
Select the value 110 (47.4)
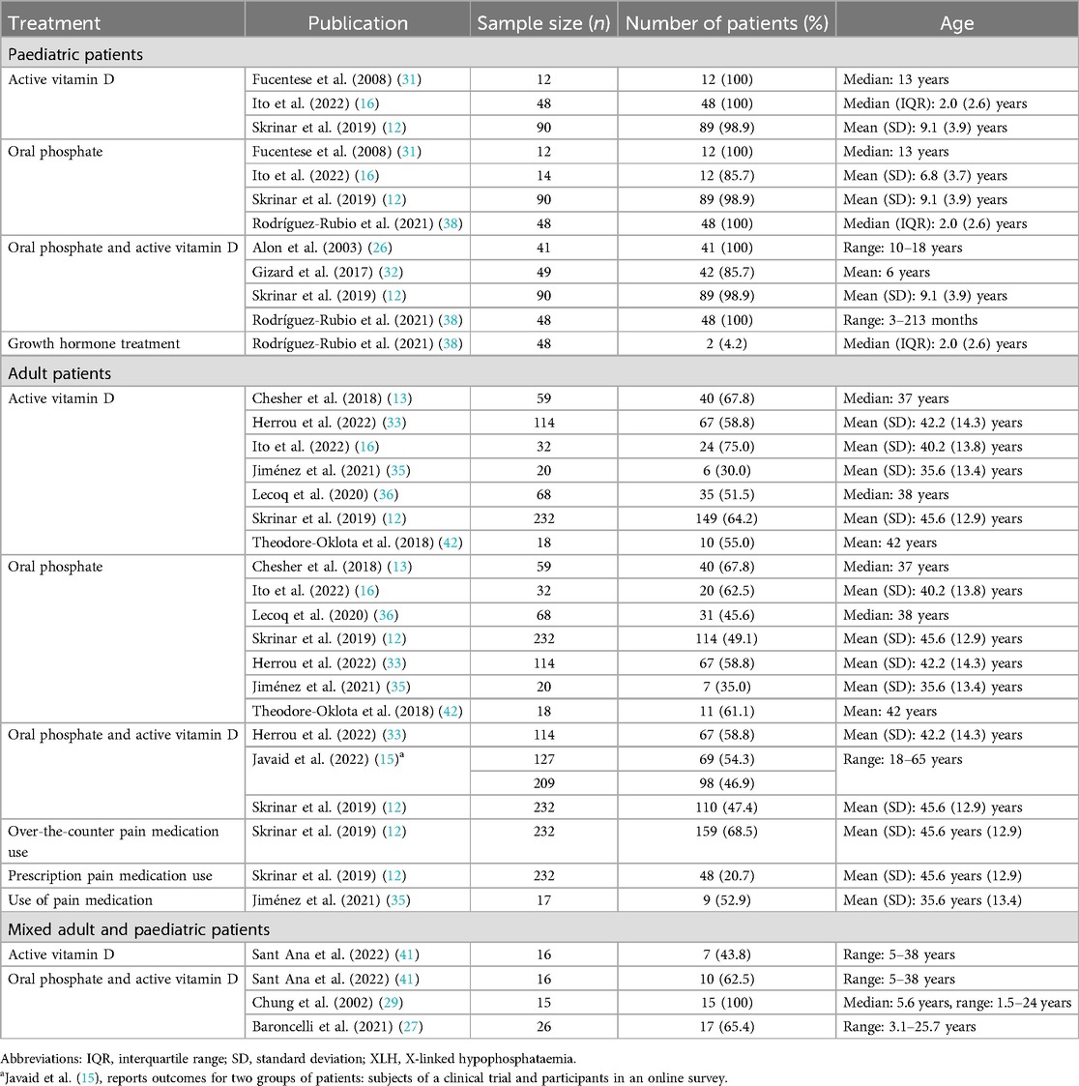click(726, 807)
